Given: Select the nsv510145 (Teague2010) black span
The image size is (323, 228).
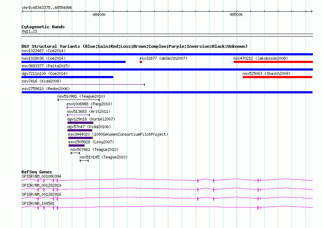Looking at the screenshot, I should (84, 161).
